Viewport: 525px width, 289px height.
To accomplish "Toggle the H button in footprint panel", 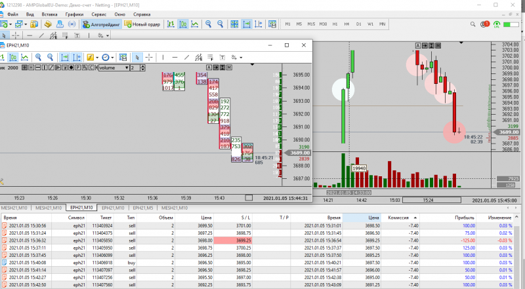I will (x=31, y=67).
